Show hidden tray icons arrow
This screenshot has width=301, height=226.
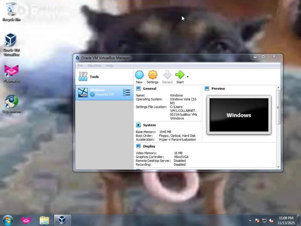click(x=250, y=220)
